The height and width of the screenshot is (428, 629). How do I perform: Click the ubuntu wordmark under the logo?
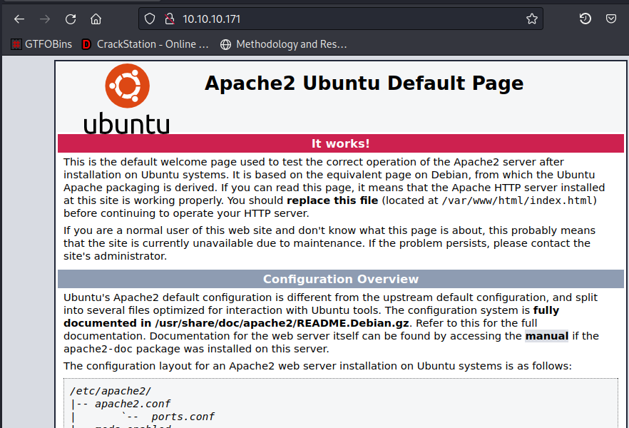pyautogui.click(x=127, y=123)
